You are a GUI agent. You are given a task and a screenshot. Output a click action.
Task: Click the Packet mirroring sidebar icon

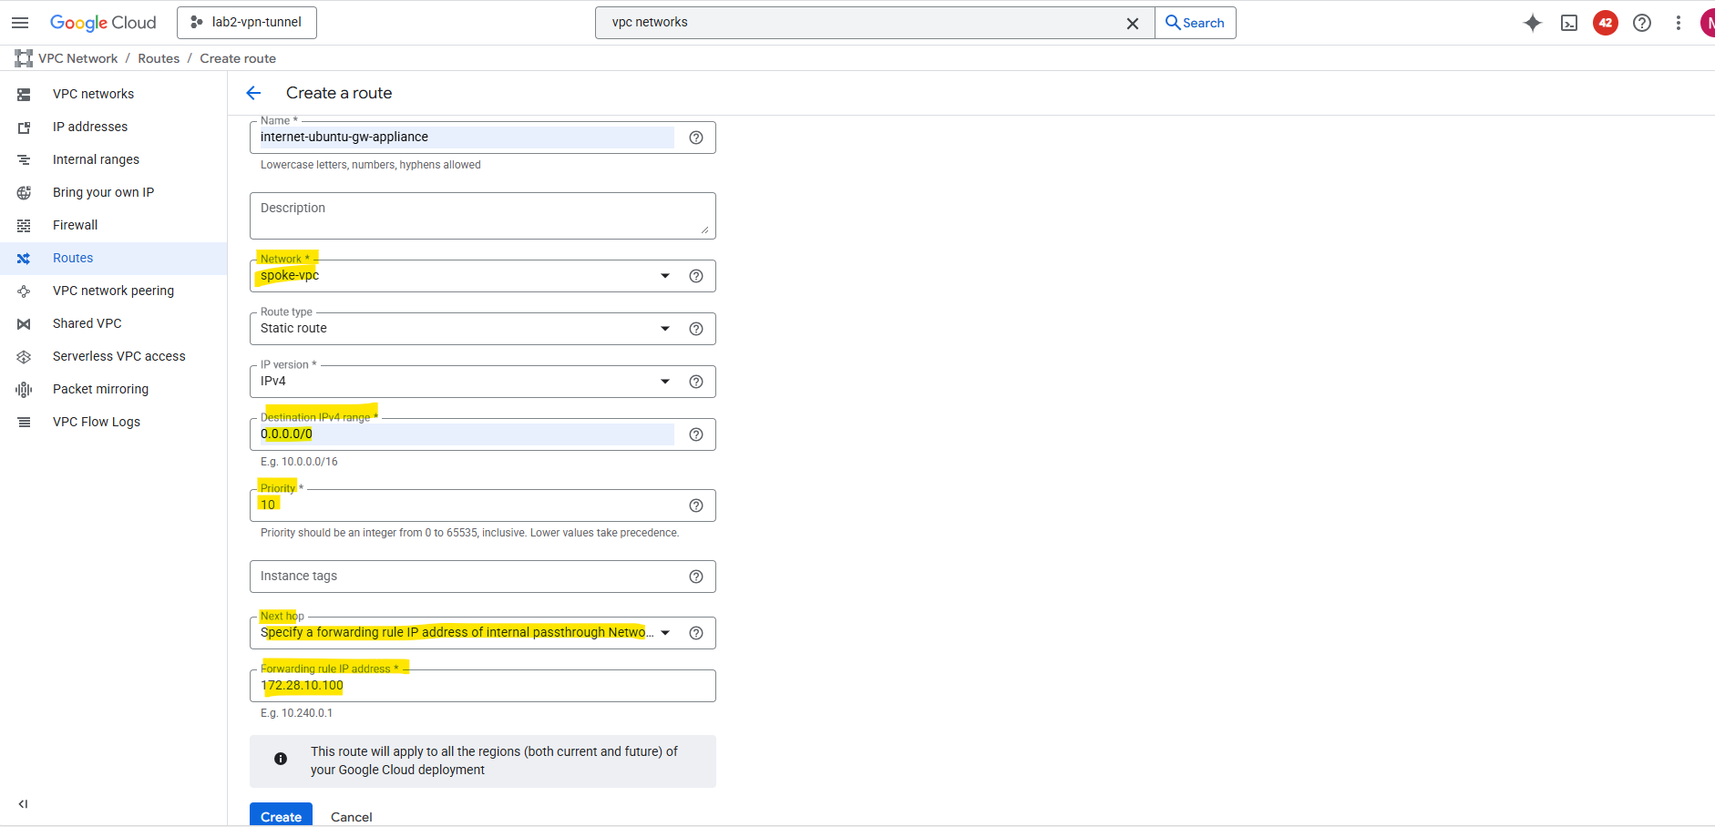24,390
